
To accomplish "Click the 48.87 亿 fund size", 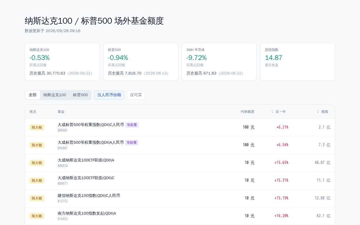I will (x=323, y=163).
